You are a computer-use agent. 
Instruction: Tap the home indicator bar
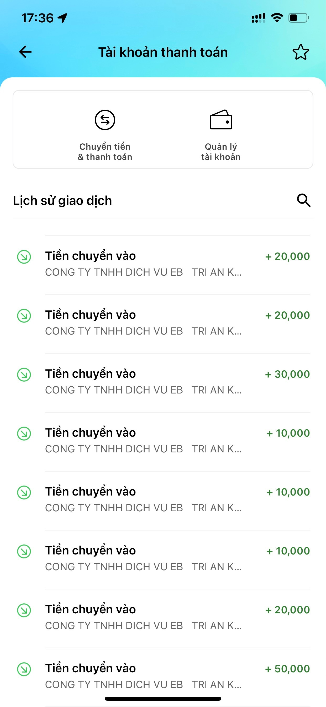tap(163, 699)
